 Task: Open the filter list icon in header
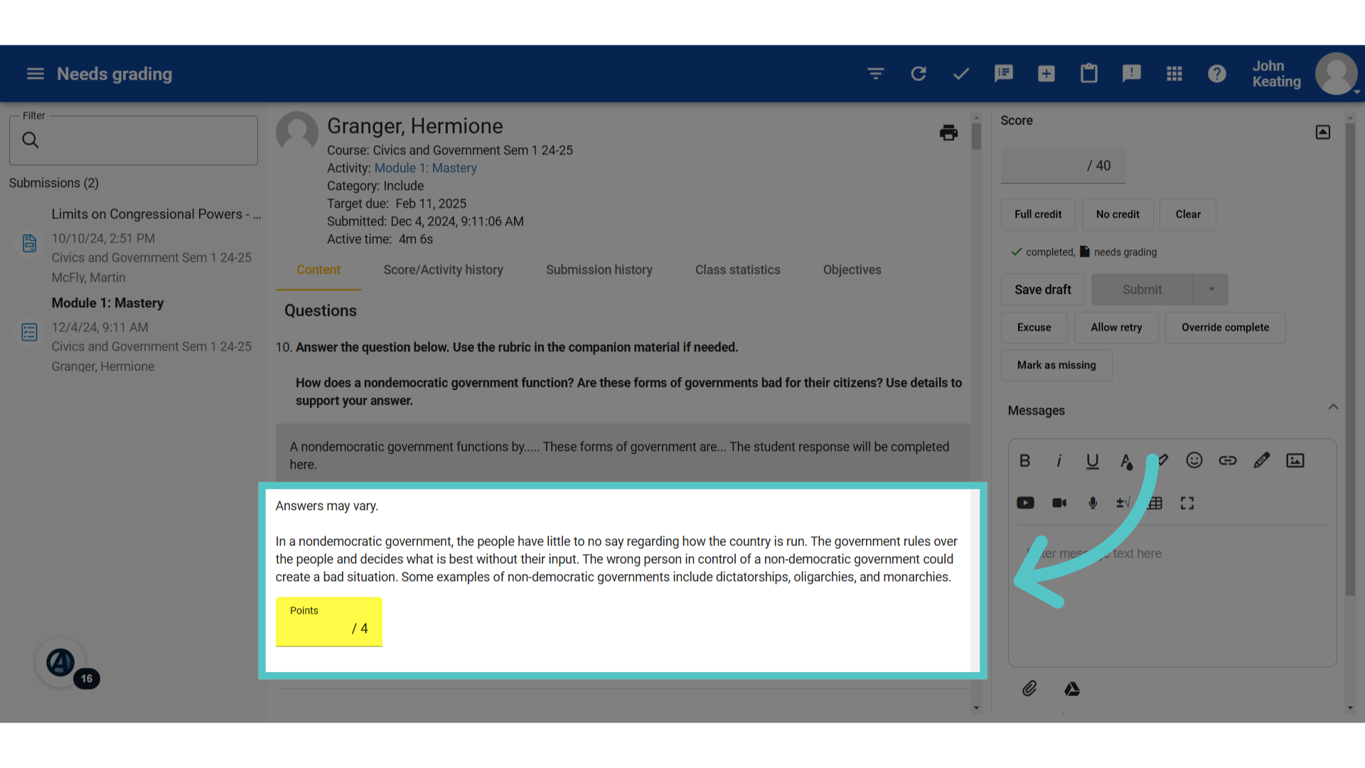(x=876, y=74)
